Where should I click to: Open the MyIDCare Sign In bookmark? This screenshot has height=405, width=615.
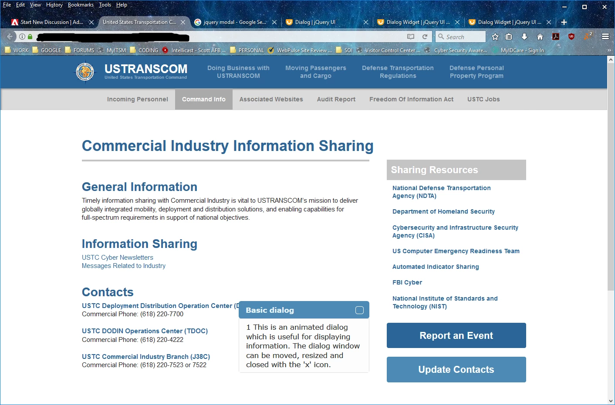pyautogui.click(x=518, y=50)
